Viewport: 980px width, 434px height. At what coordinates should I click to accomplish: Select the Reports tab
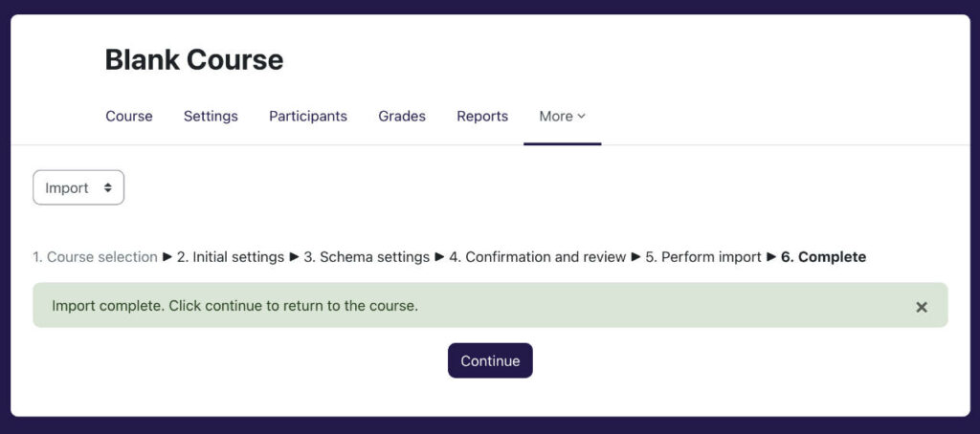click(482, 117)
